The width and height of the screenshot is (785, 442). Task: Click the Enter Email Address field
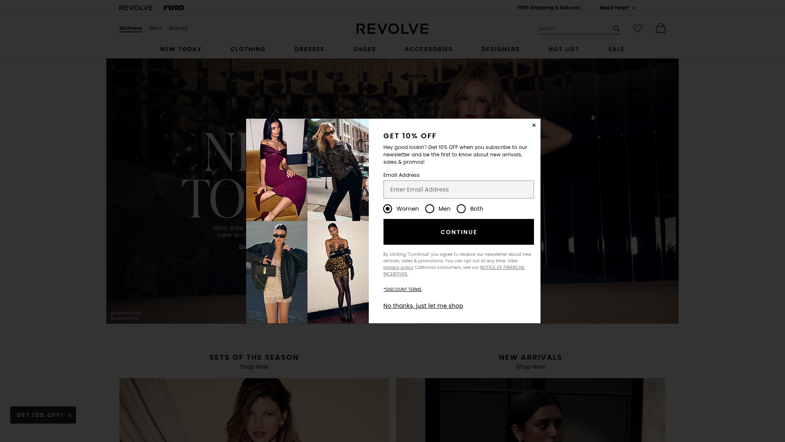(x=458, y=189)
